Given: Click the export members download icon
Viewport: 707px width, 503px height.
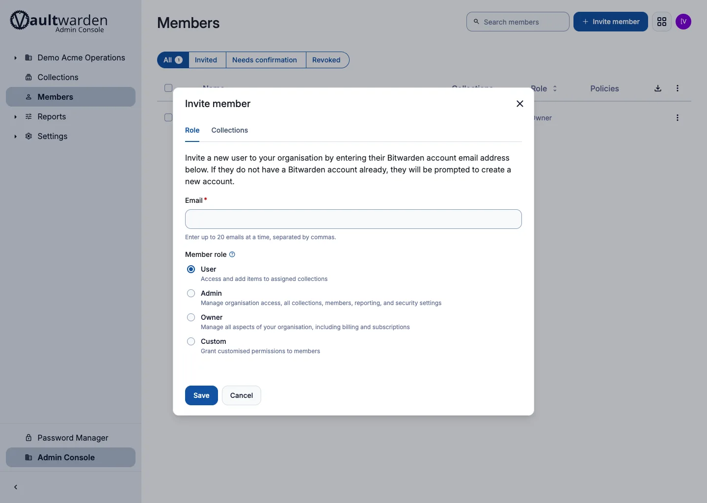Looking at the screenshot, I should point(658,88).
